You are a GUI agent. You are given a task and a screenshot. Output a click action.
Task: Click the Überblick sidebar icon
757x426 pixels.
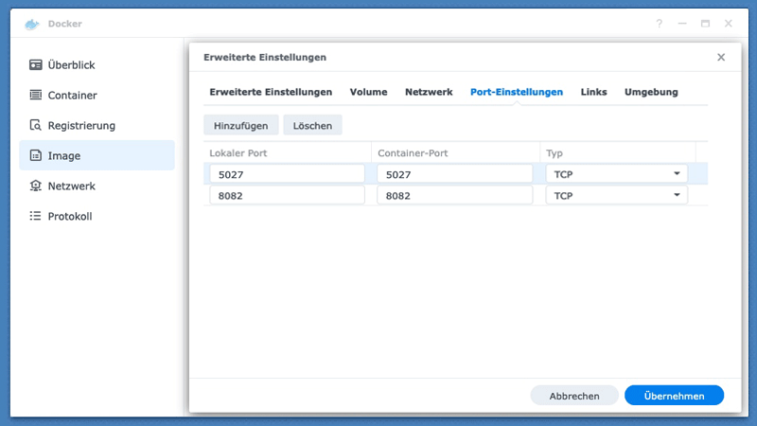click(x=36, y=65)
